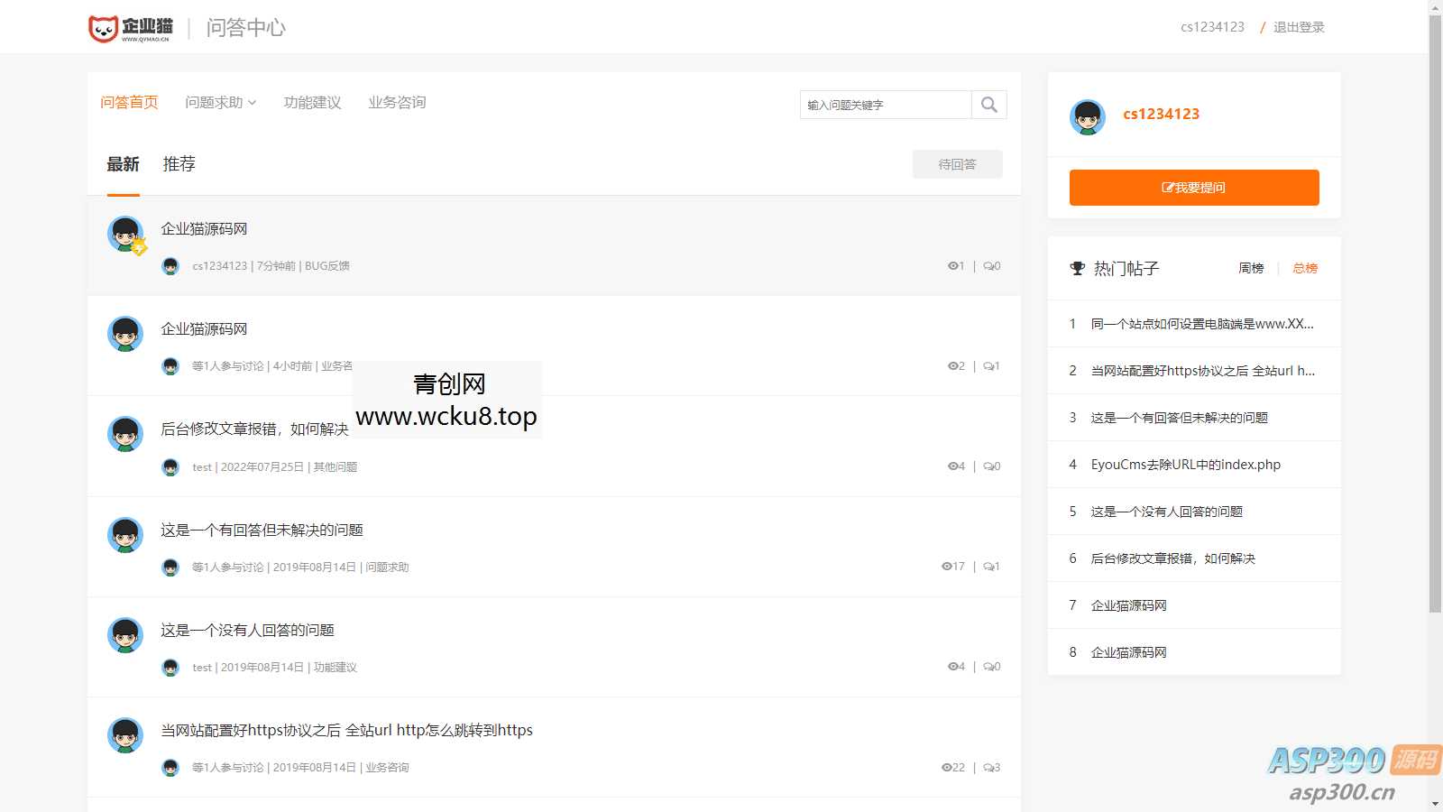The width and height of the screenshot is (1443, 812).
Task: Click the 退出登录 link
Action: click(x=1298, y=26)
